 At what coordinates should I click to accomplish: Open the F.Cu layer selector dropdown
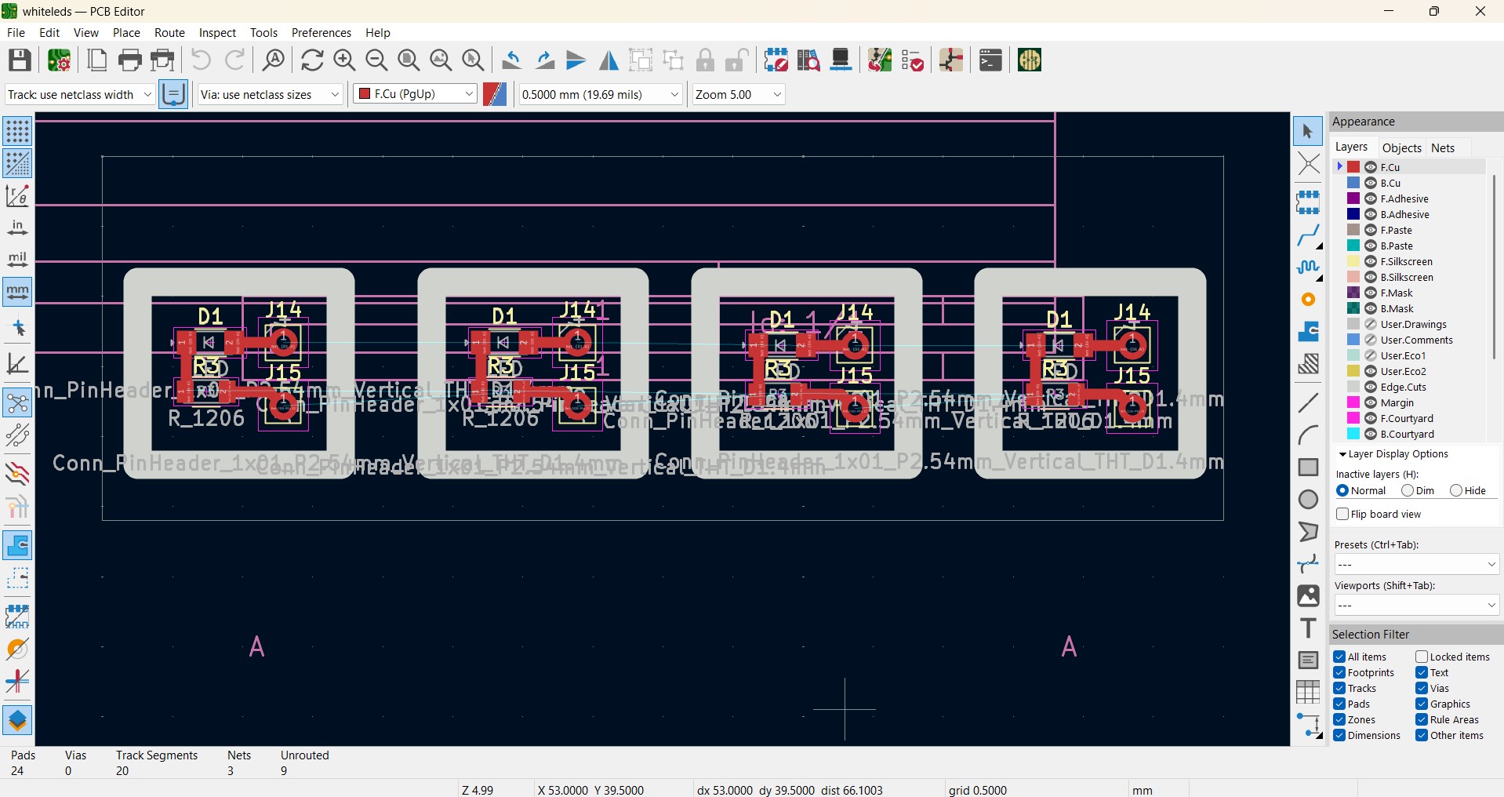pyautogui.click(x=415, y=94)
